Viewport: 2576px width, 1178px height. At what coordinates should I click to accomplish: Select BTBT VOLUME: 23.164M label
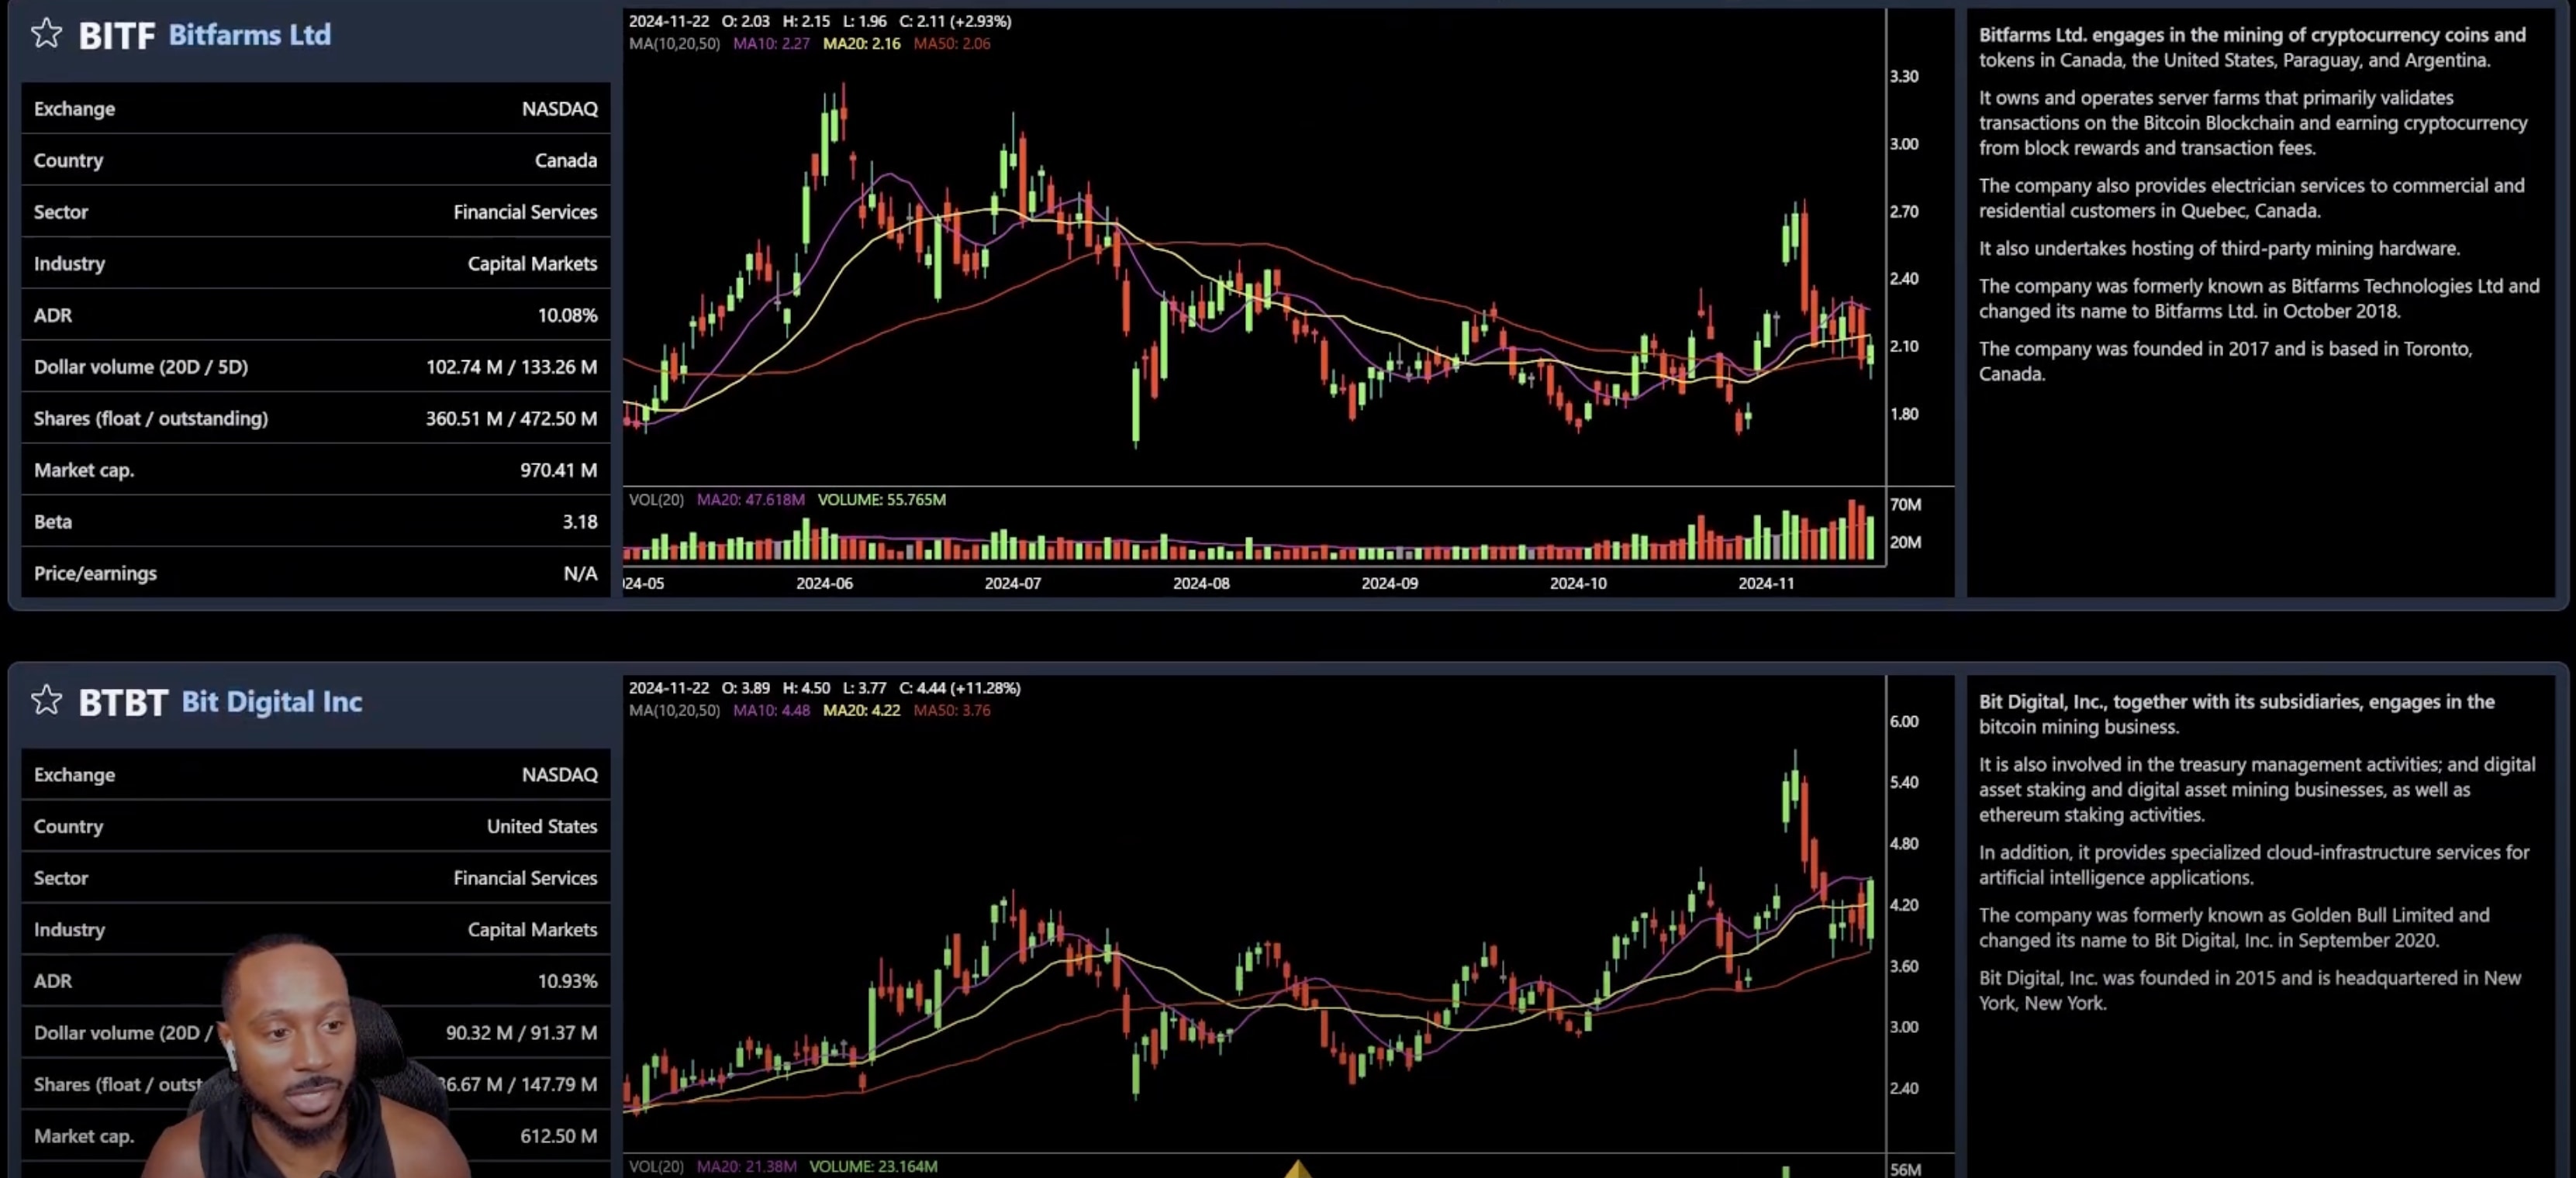[x=873, y=1166]
